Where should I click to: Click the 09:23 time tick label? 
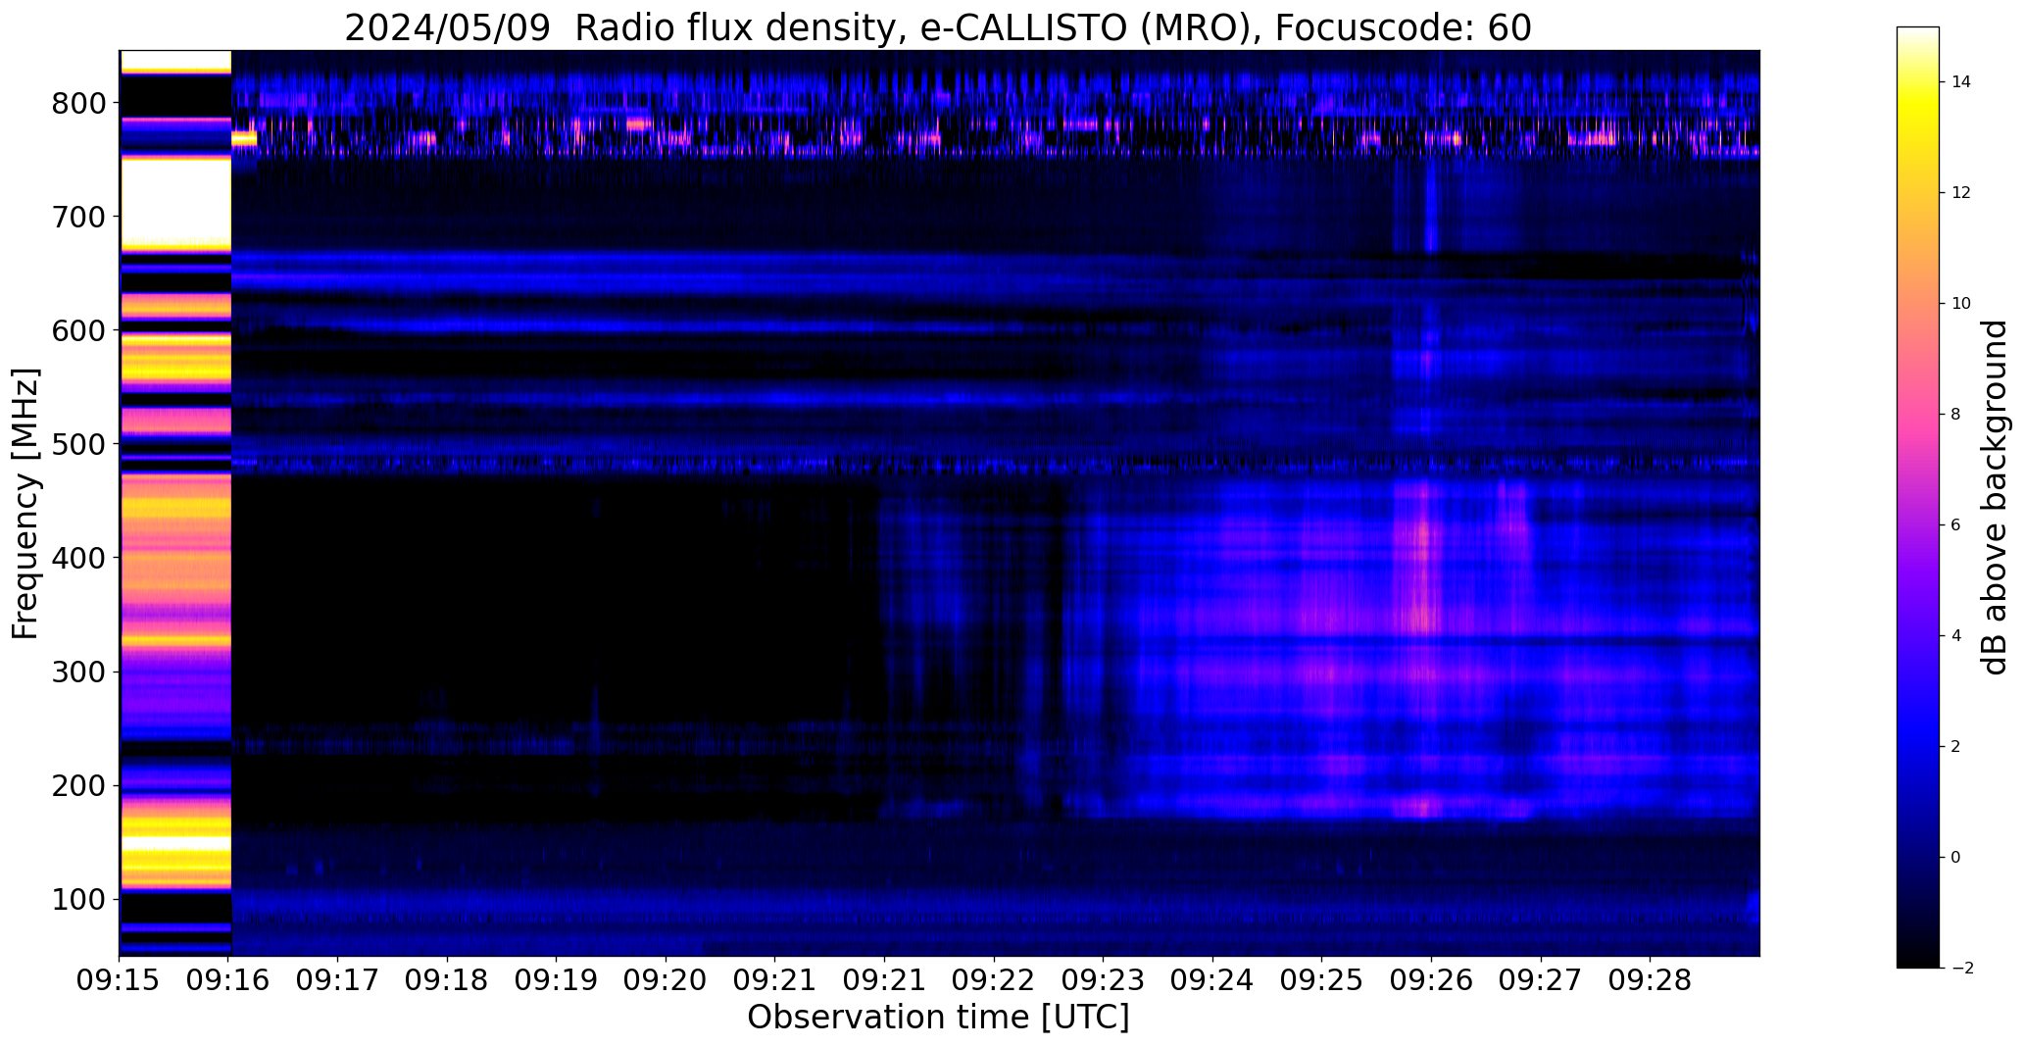(1104, 981)
